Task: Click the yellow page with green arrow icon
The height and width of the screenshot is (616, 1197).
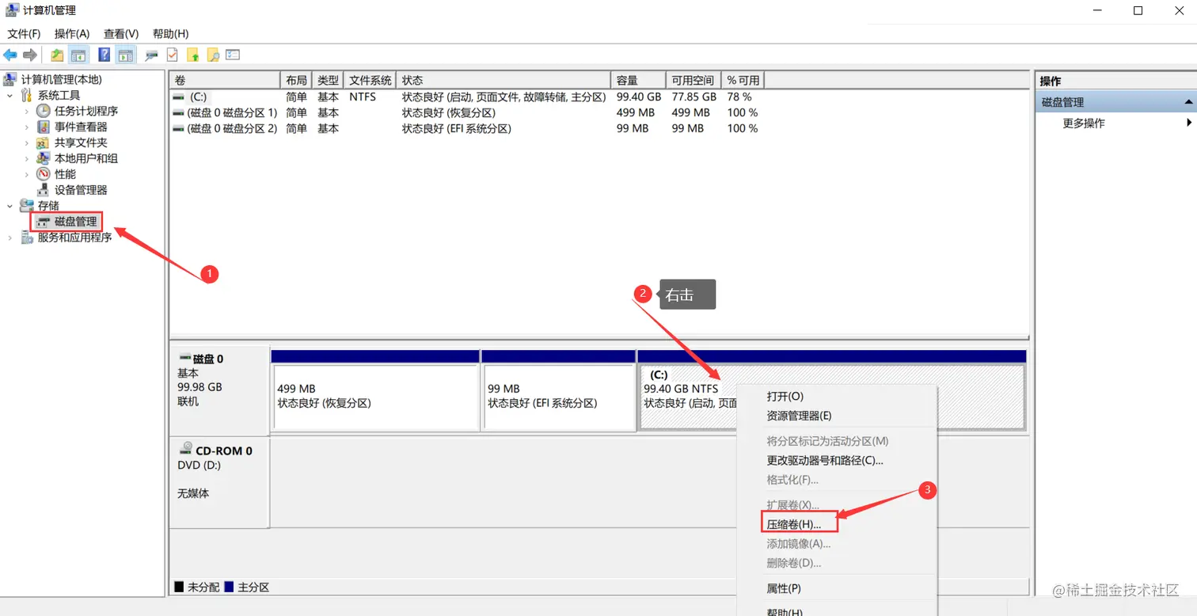Action: (192, 55)
